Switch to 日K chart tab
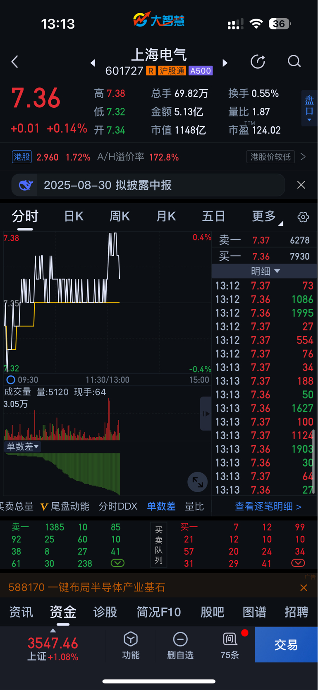The width and height of the screenshot is (318, 690). click(74, 216)
